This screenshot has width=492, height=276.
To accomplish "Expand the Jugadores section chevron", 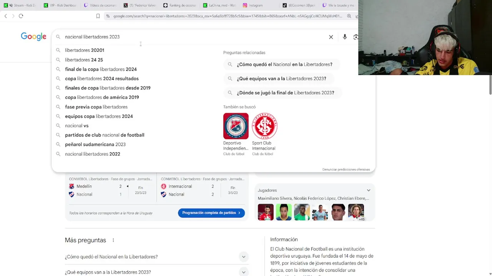I will point(368,190).
